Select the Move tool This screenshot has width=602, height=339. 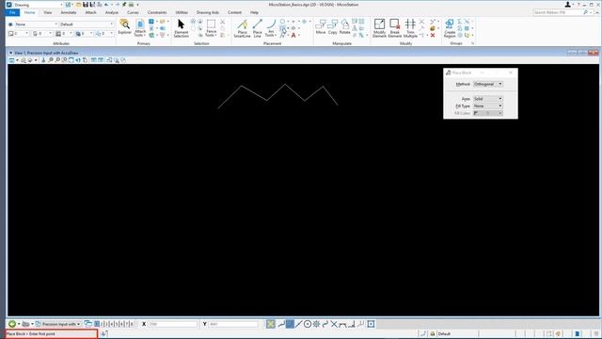321,27
